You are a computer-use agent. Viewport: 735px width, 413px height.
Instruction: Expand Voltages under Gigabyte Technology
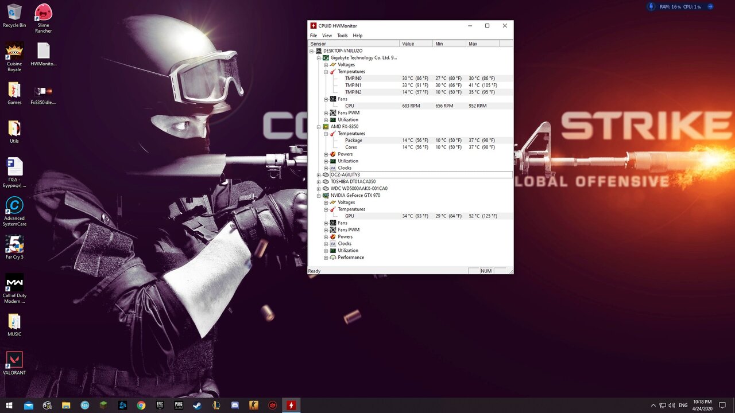click(326, 65)
